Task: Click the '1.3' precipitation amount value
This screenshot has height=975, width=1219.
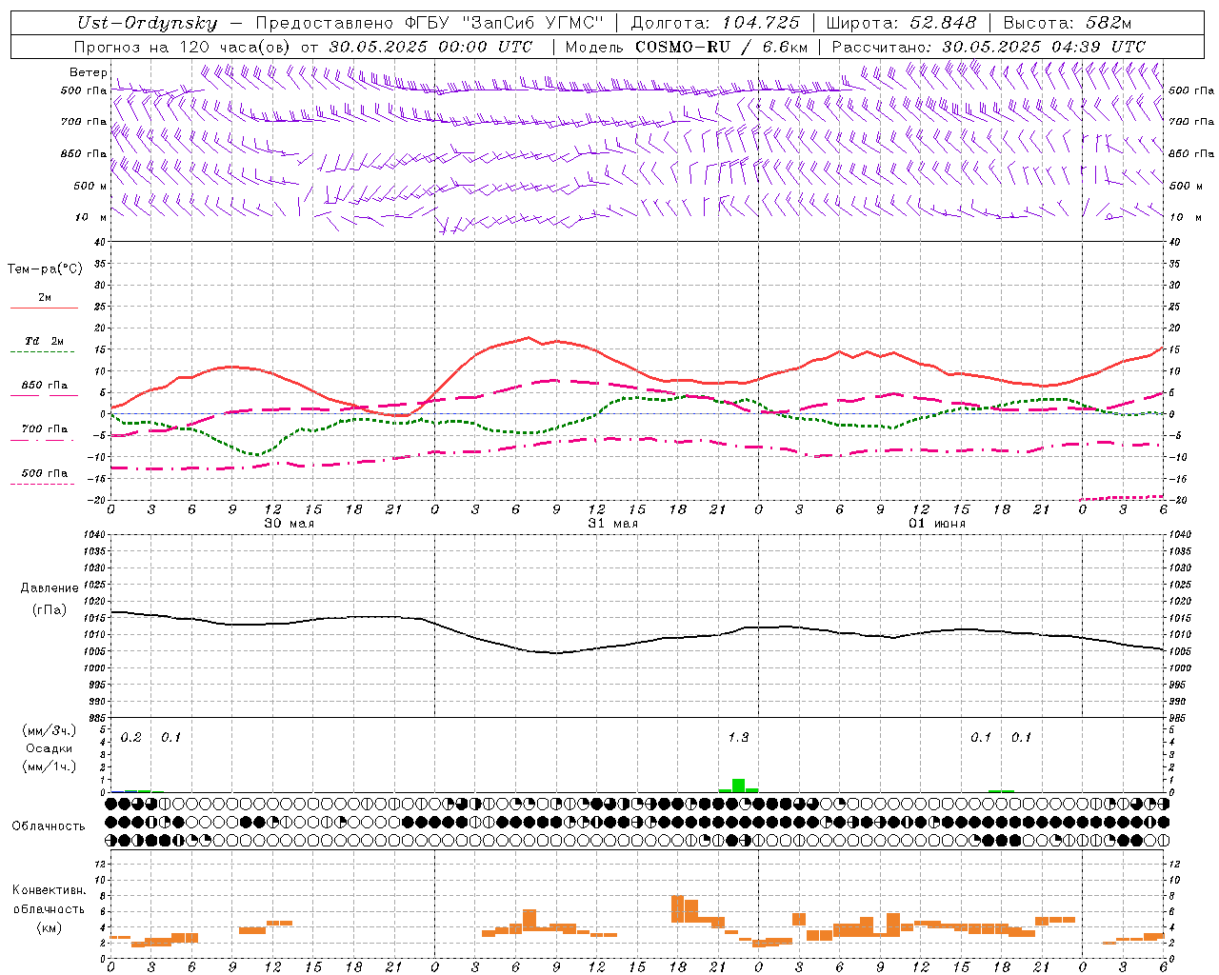Action: click(x=738, y=737)
